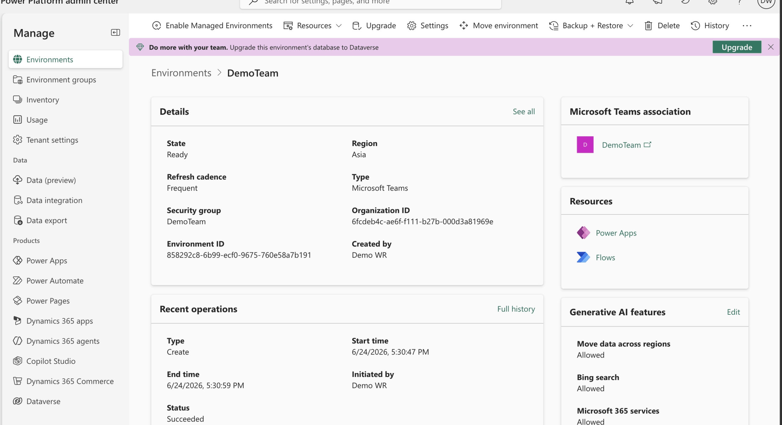Click Full history in Recent operations
This screenshot has width=782, height=425.
click(516, 309)
